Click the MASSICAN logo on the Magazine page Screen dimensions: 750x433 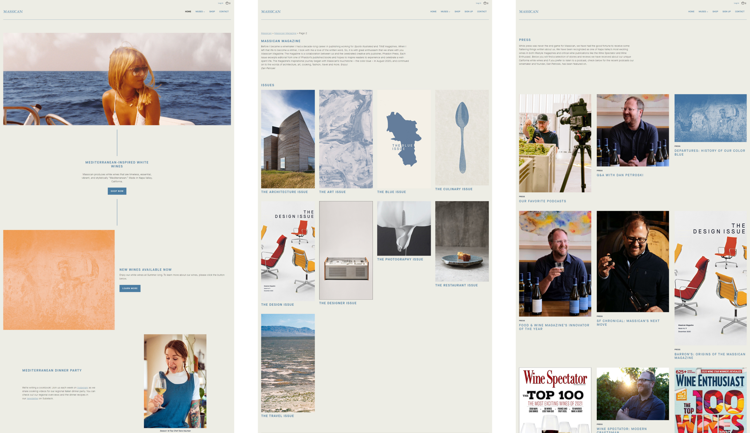271,12
